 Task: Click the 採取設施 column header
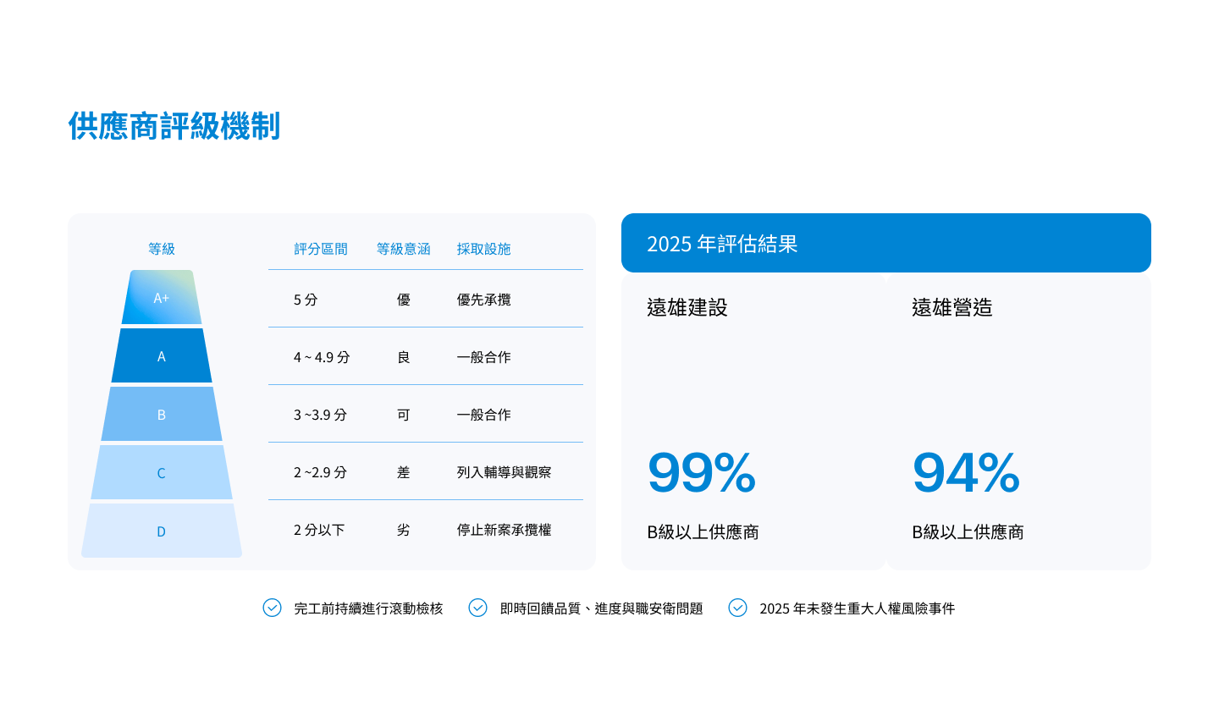484,249
